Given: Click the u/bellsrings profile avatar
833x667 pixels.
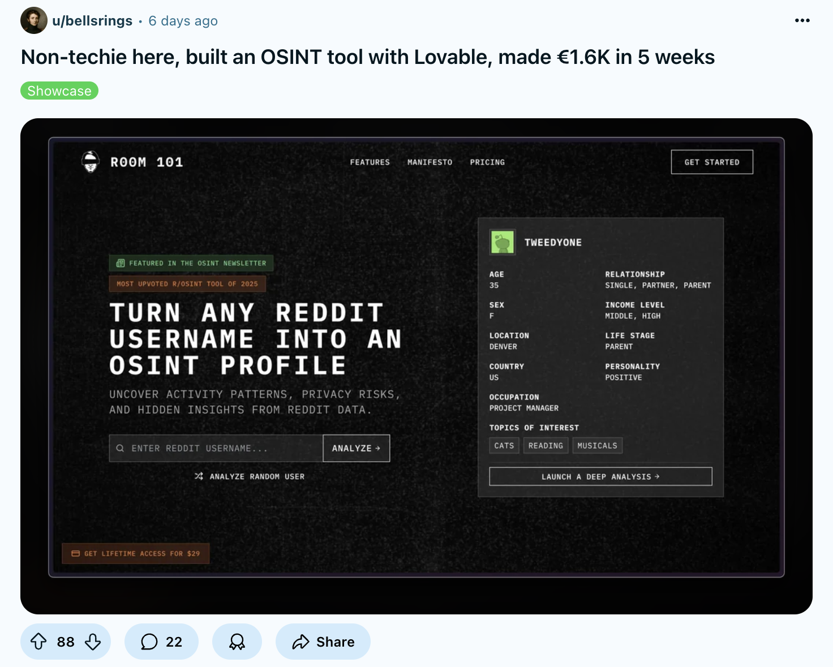Looking at the screenshot, I should coord(33,21).
